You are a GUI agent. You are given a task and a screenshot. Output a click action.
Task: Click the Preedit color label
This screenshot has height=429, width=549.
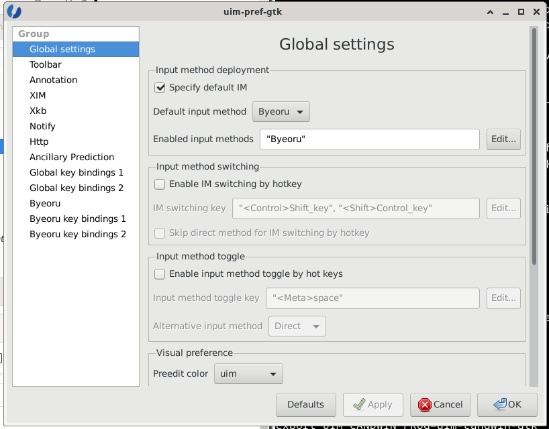pyautogui.click(x=181, y=373)
